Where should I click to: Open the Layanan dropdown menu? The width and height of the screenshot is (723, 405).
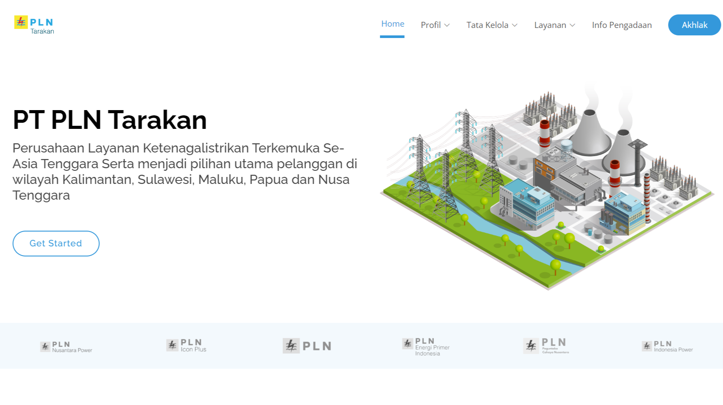click(550, 25)
